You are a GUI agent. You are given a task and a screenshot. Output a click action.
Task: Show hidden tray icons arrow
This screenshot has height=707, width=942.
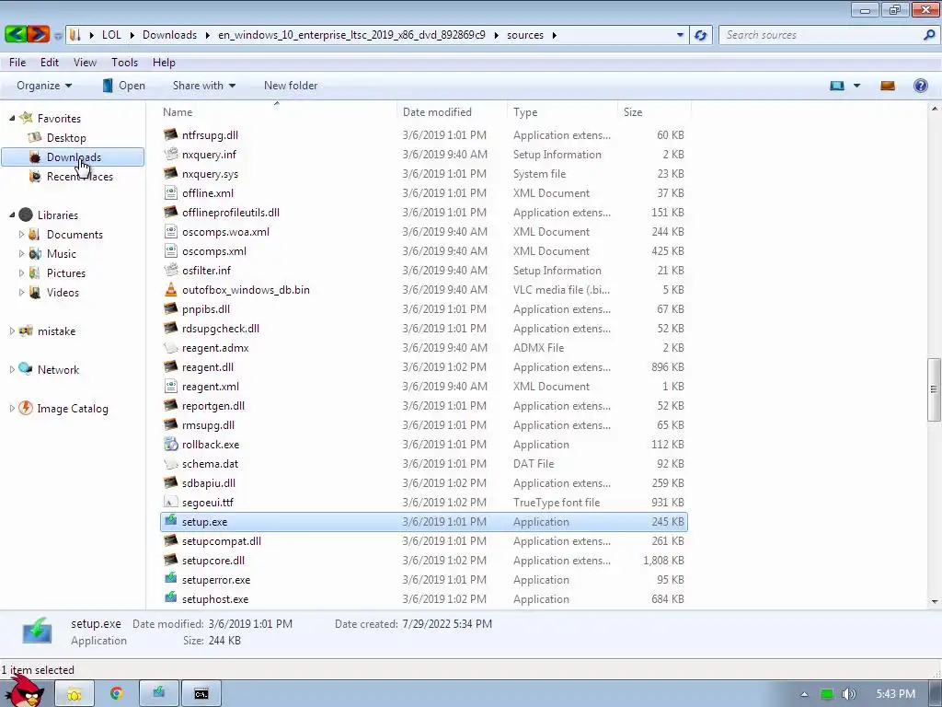coord(804,694)
